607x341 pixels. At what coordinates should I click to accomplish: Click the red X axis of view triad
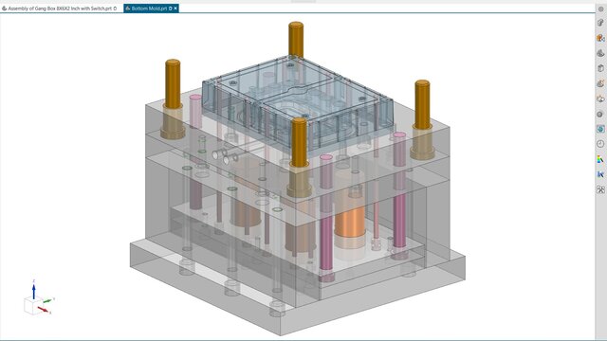coord(43,310)
